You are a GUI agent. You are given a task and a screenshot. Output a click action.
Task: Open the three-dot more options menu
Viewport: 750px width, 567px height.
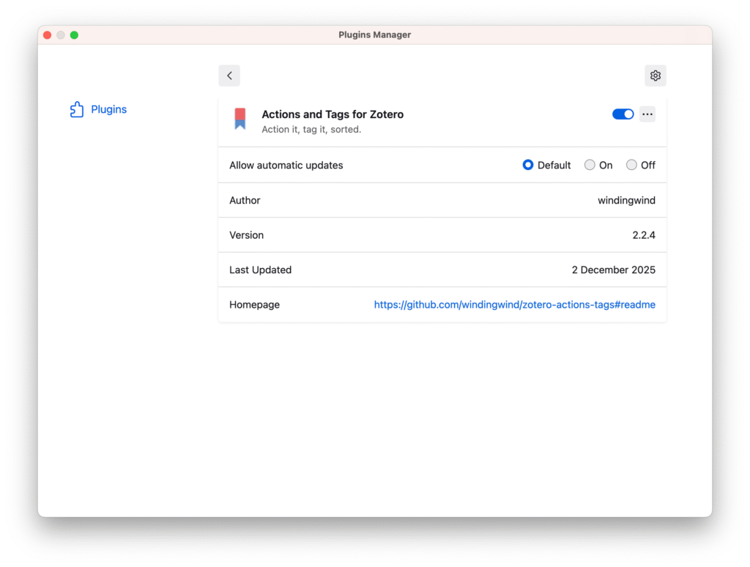coord(647,114)
